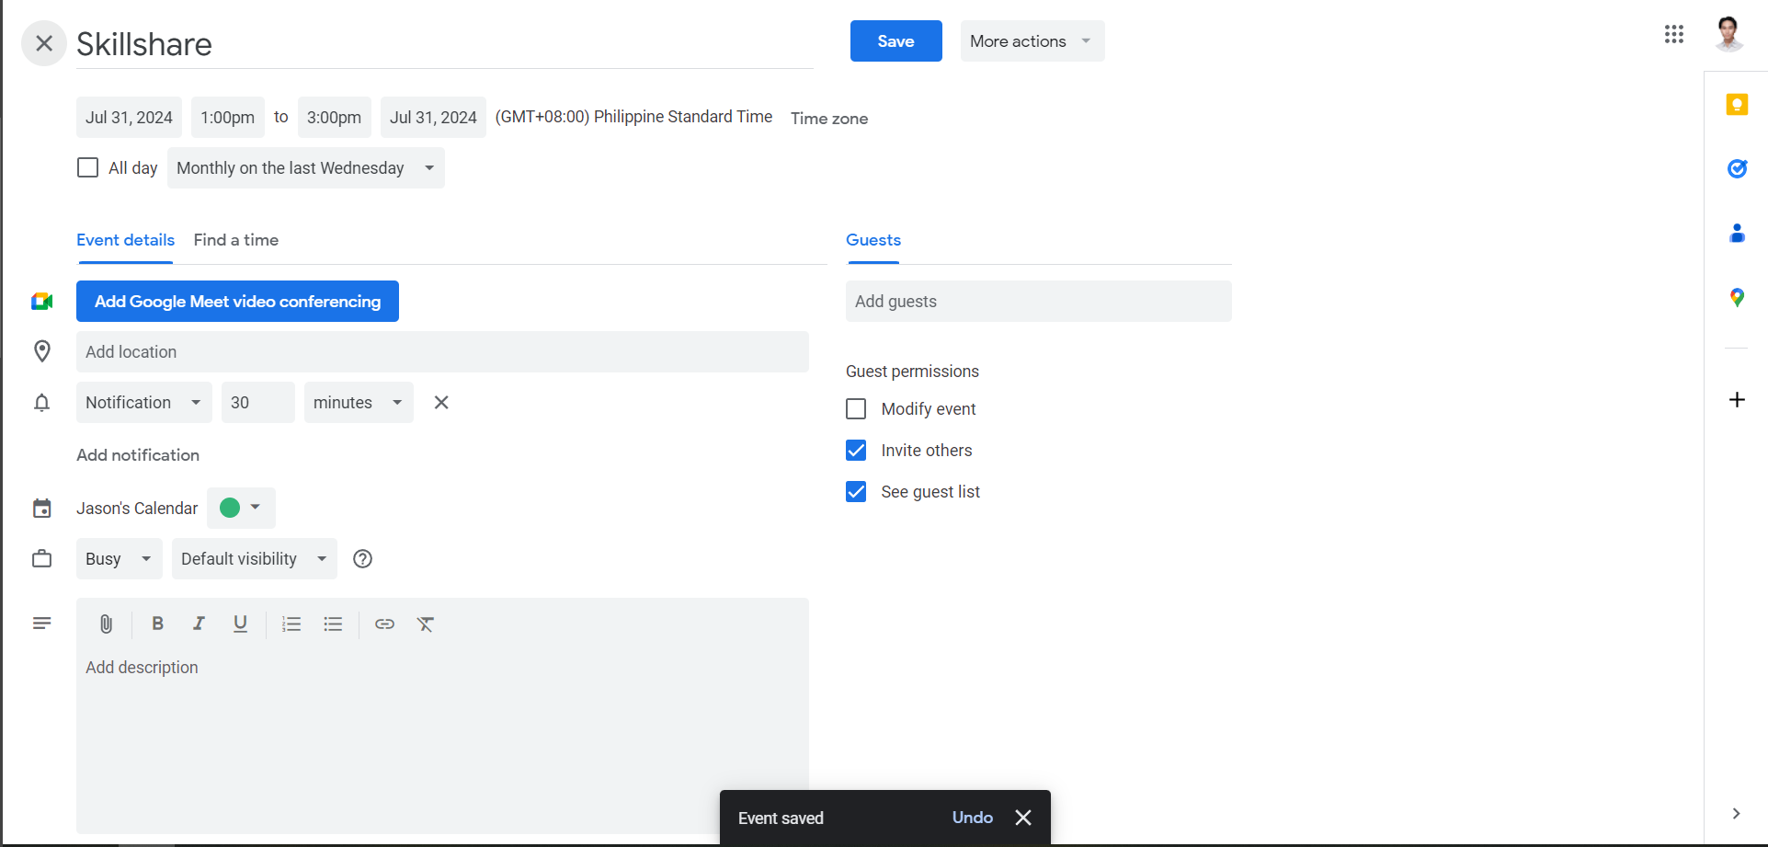
Task: Toggle italic formatting in description
Action: pos(199,624)
